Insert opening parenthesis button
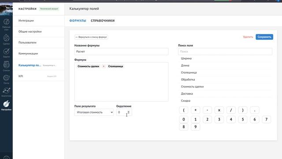282x159 pixels. [184, 110]
